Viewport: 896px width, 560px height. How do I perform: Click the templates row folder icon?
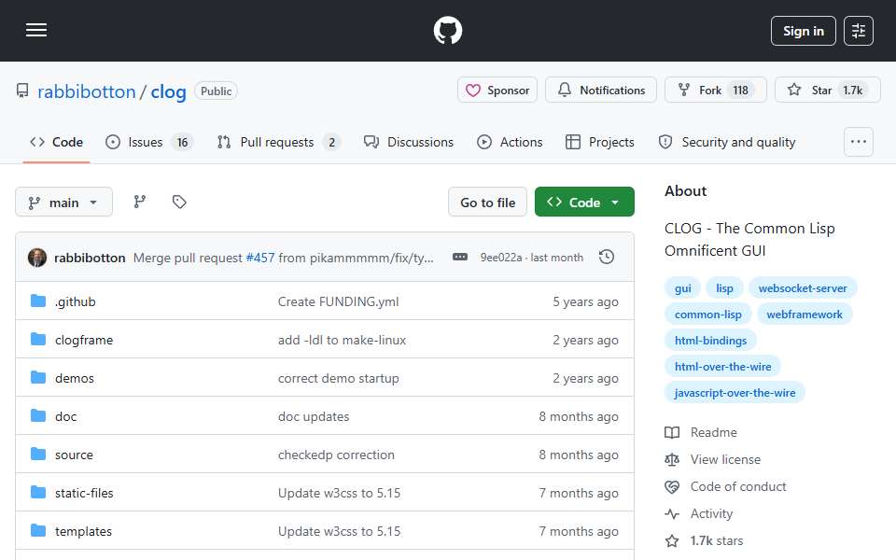click(x=38, y=531)
